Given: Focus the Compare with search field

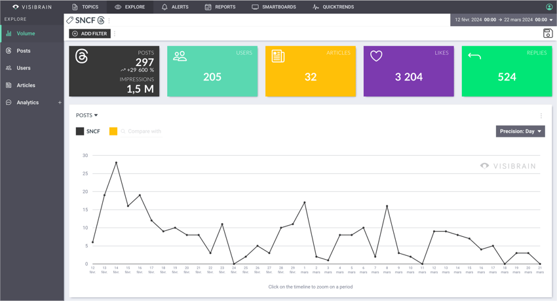Looking at the screenshot, I should click(142, 131).
